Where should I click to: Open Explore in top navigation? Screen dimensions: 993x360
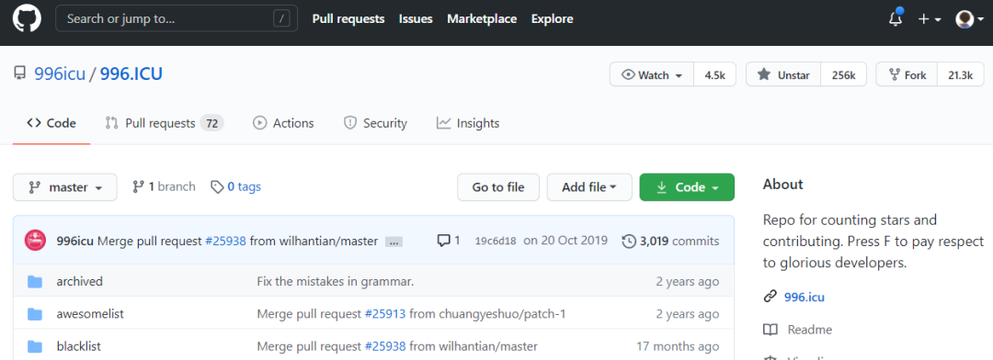(553, 19)
